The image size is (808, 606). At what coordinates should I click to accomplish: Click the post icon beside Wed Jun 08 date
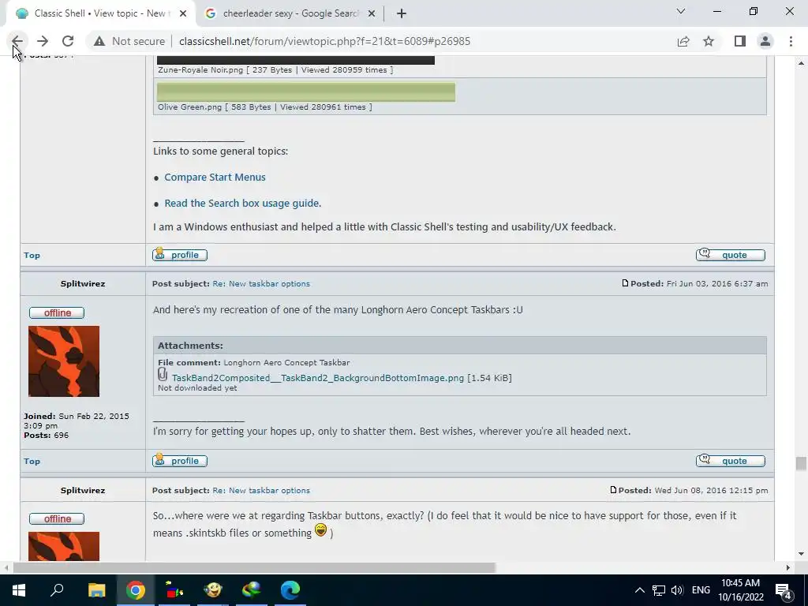point(613,489)
